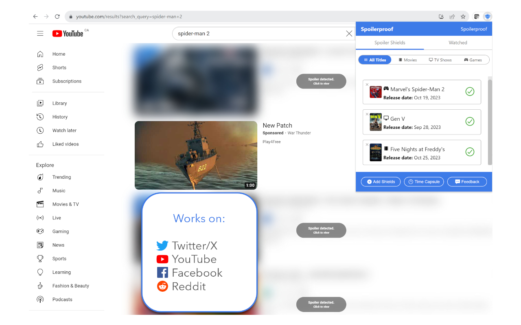Toggle Five Nights at Freddy's shield checkmark

(470, 152)
